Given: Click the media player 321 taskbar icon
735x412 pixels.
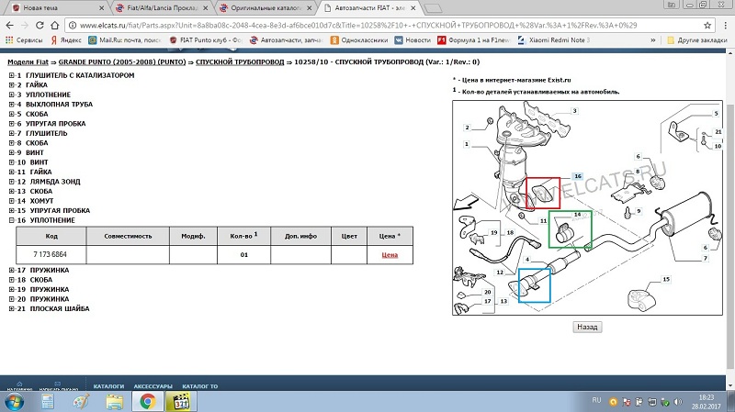Looking at the screenshot, I should (179, 401).
